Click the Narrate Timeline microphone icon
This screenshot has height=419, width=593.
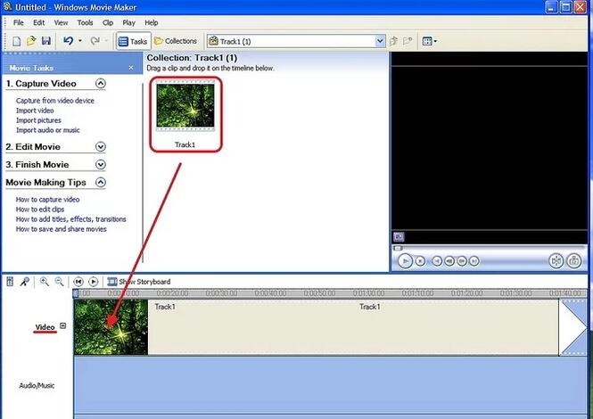point(25,282)
